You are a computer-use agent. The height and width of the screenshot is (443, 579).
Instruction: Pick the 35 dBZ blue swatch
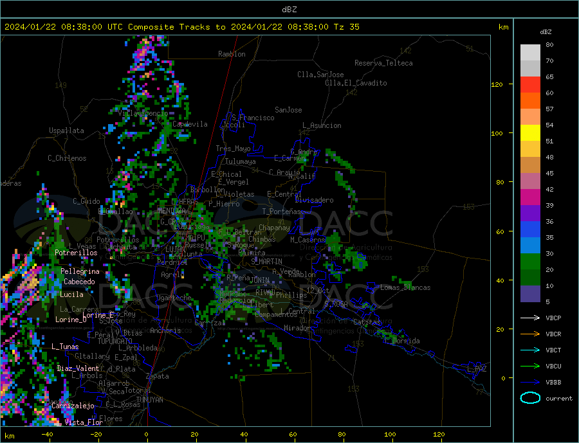point(530,230)
